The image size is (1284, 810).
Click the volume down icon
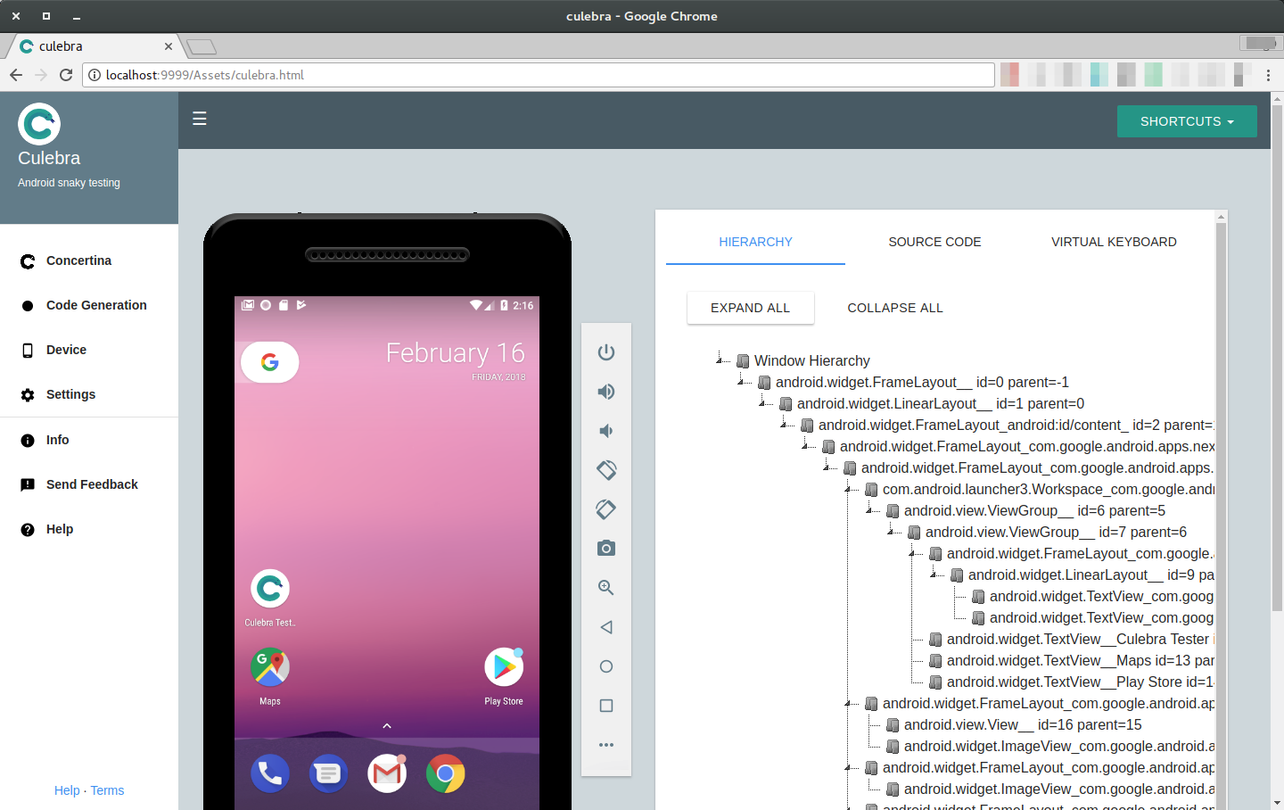coord(606,431)
